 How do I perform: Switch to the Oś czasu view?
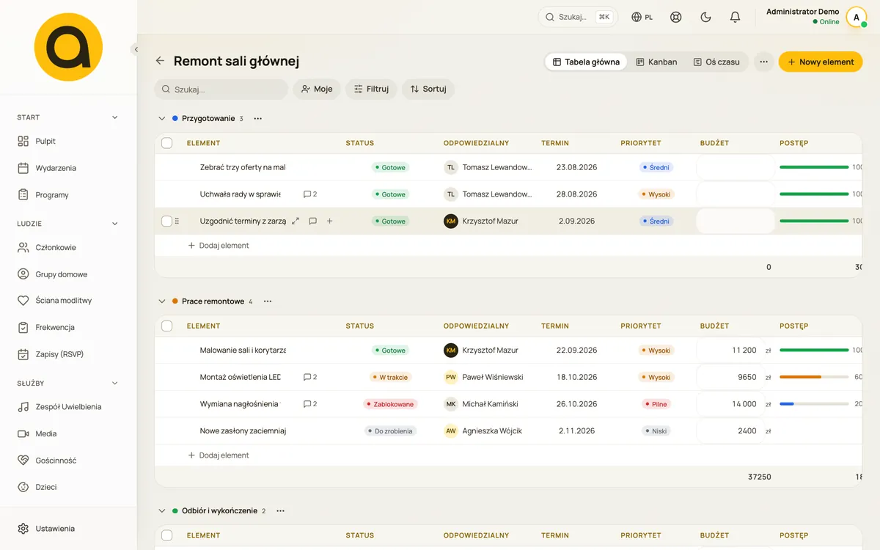pos(716,62)
